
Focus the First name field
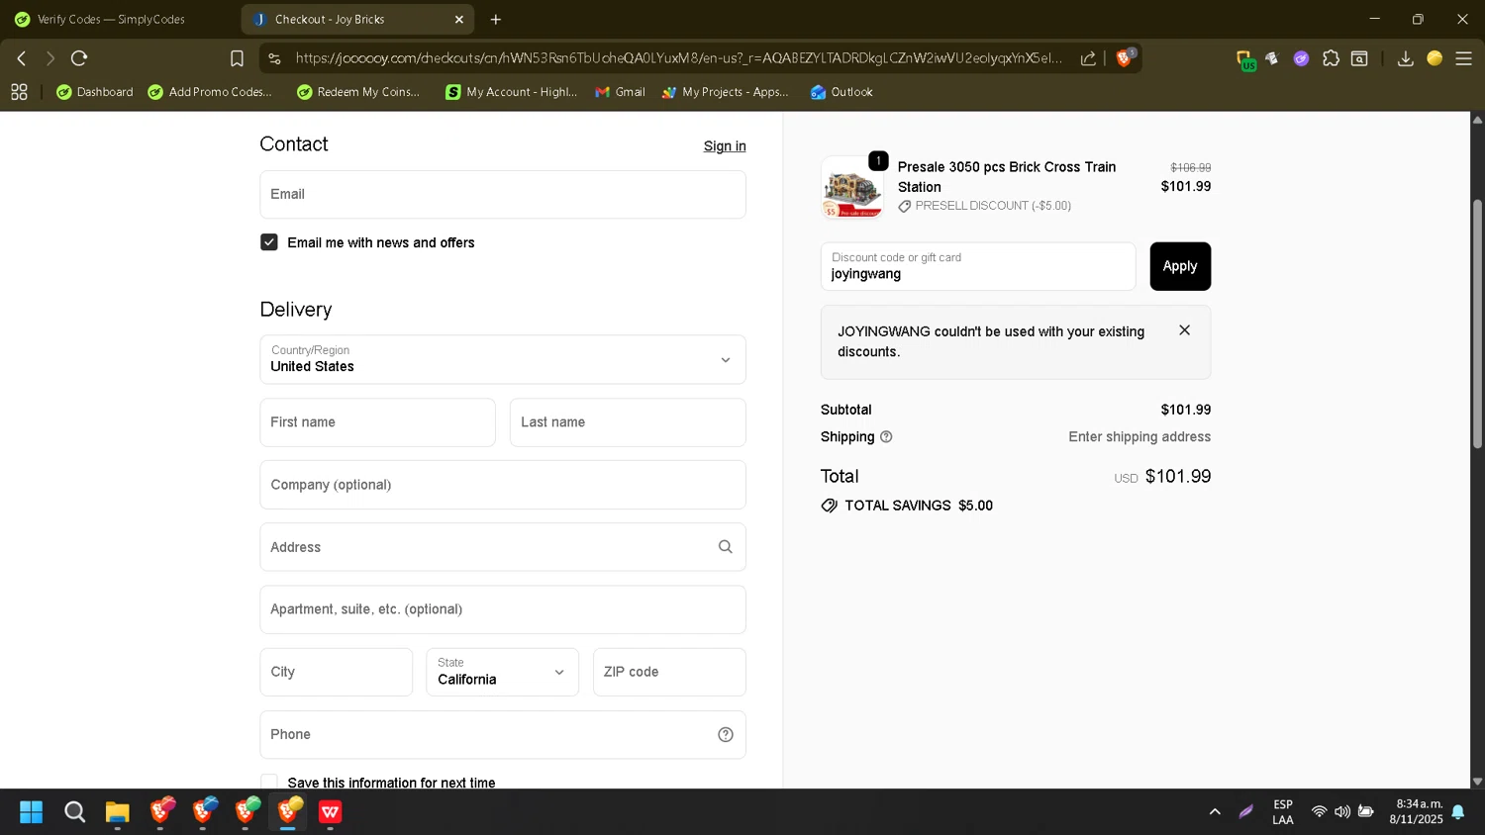377,422
